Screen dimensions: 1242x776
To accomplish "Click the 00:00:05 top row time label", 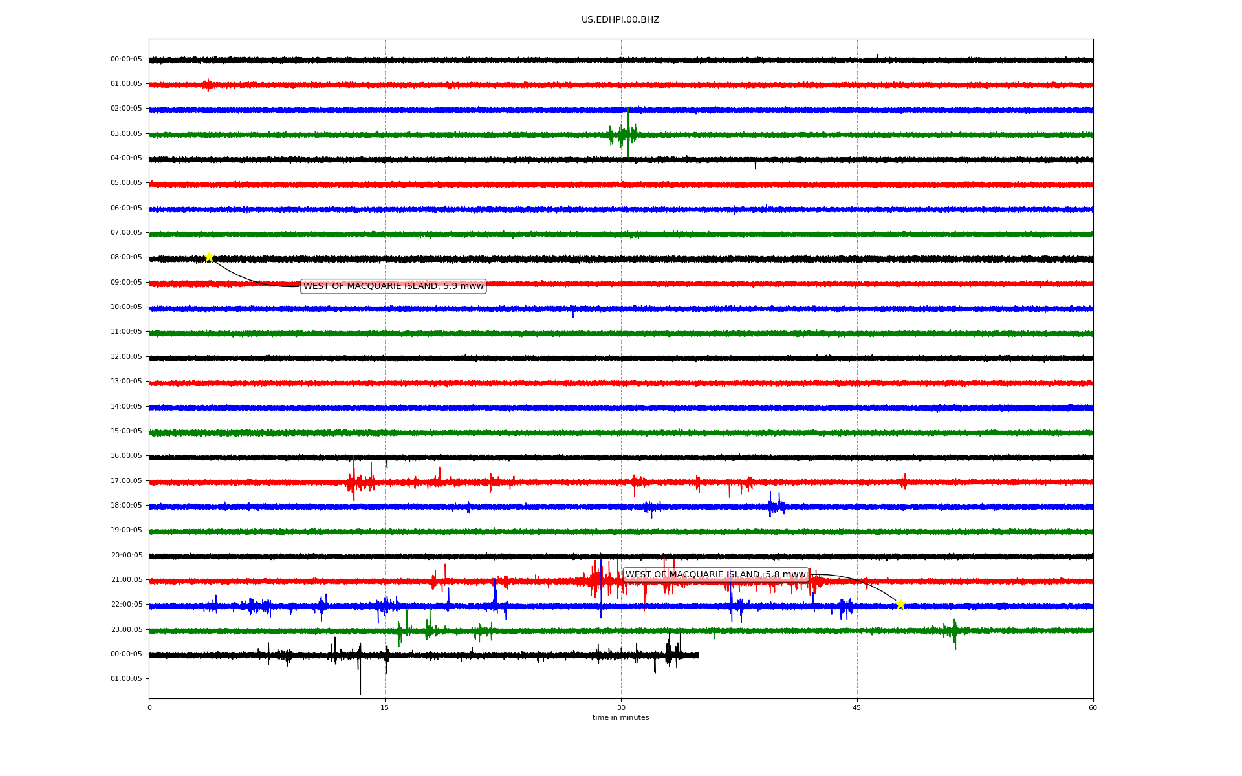I will (126, 59).
